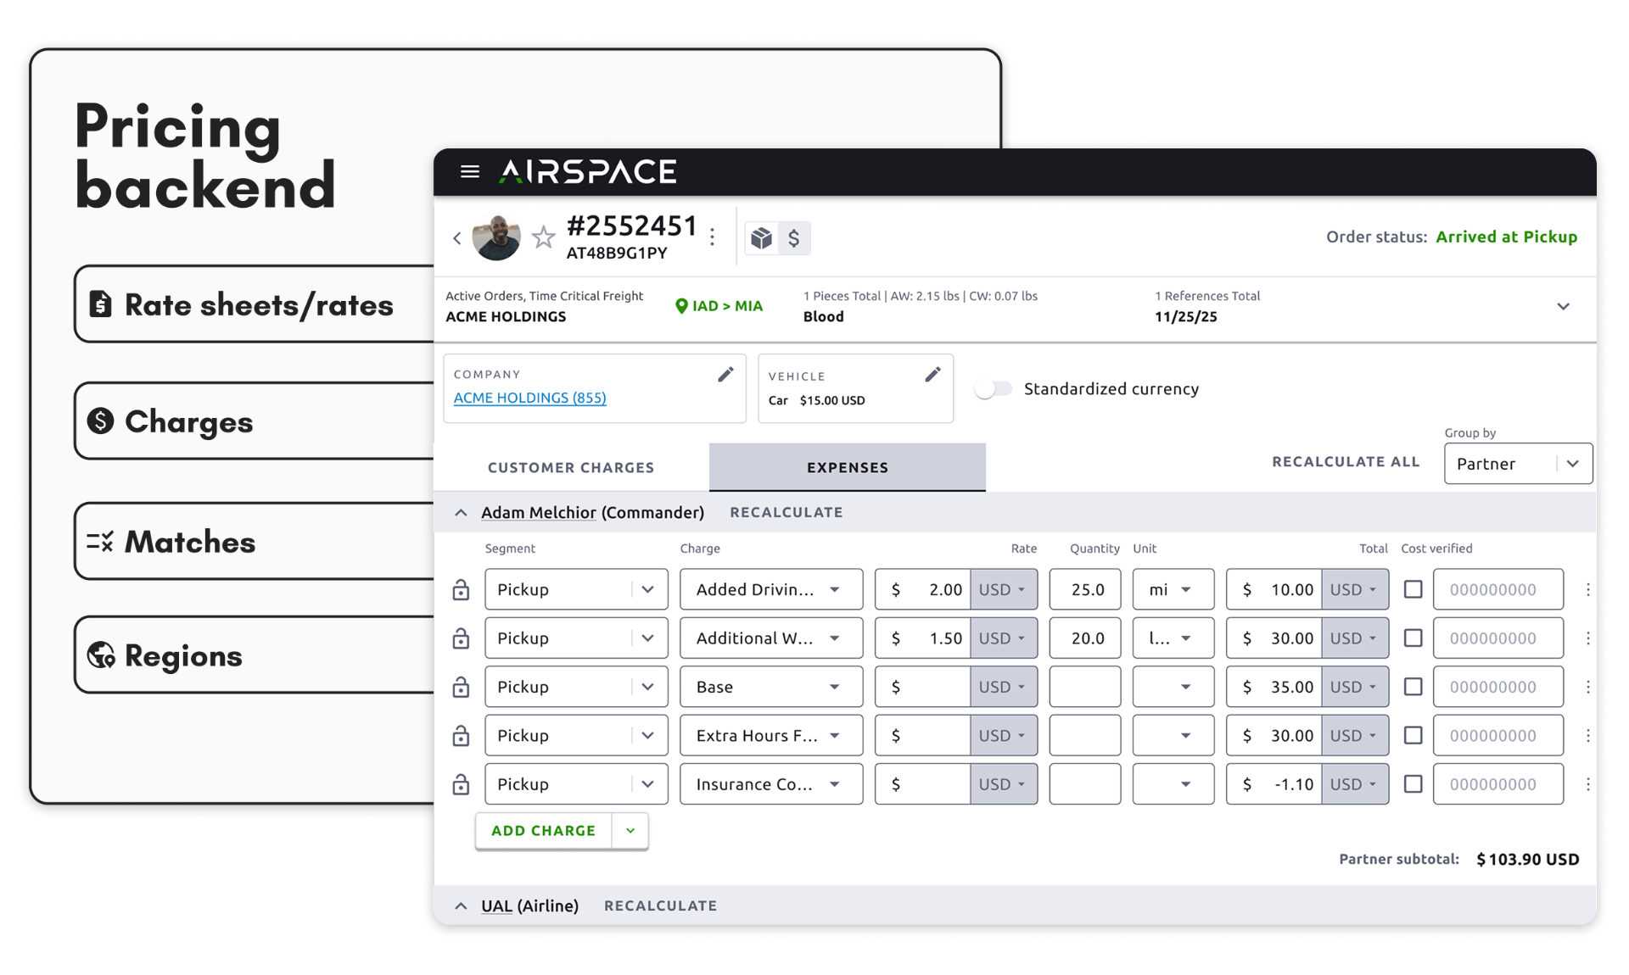Viewport: 1629px width, 975px height.
Task: Check Cost verified for Base row
Action: coord(1413,686)
